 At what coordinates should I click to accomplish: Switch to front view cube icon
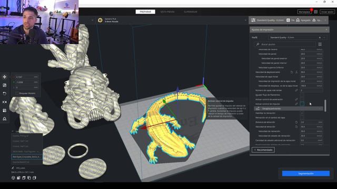pos(19,178)
